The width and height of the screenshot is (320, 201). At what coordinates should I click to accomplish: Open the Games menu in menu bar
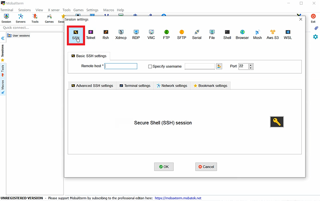click(x=78, y=10)
